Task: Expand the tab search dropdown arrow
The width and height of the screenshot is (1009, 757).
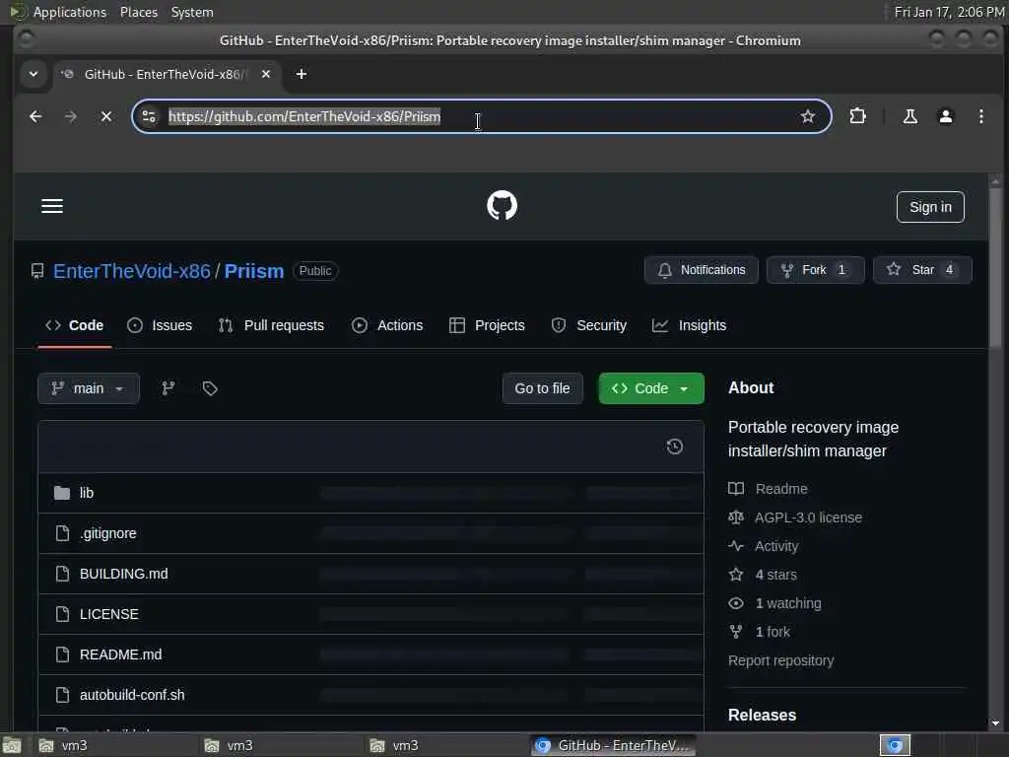Action: pos(34,74)
